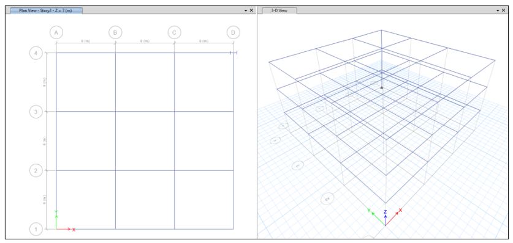Select grid bubble C in plan view
The width and height of the screenshot is (513, 243).
[x=174, y=32]
